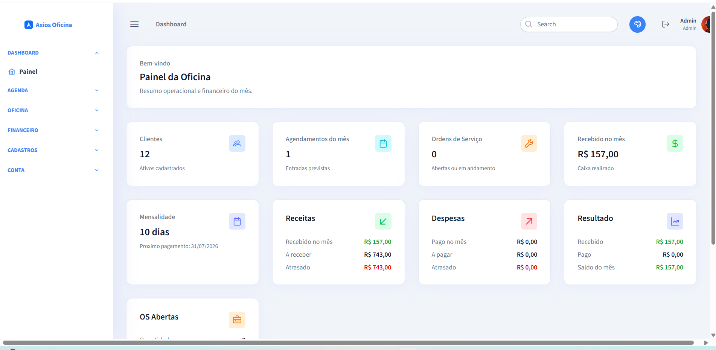Click the Mensalidade calendar icon

(x=237, y=221)
